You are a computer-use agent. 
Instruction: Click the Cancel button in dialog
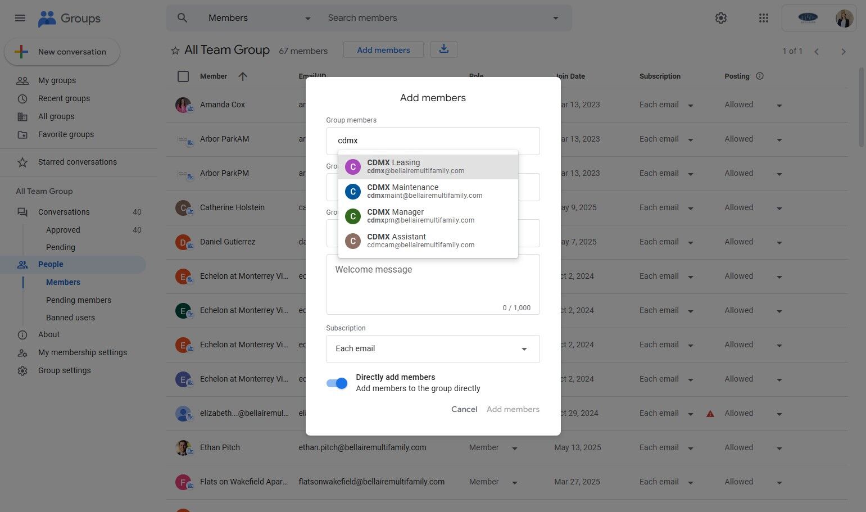464,409
